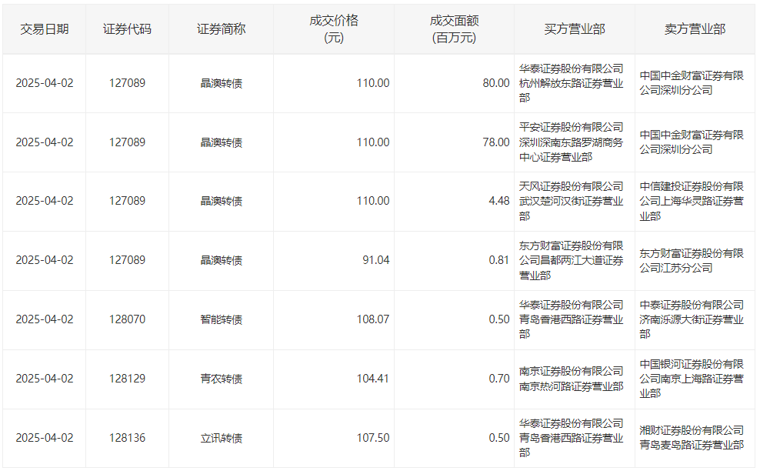Click security code 128070
Viewport: 760px width, 471px height.
tap(127, 319)
